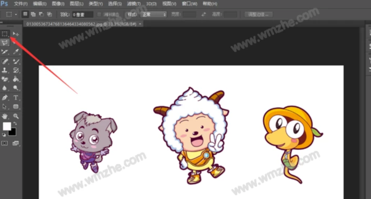
Task: Select the Horizontal Type tool
Action: click(16, 98)
